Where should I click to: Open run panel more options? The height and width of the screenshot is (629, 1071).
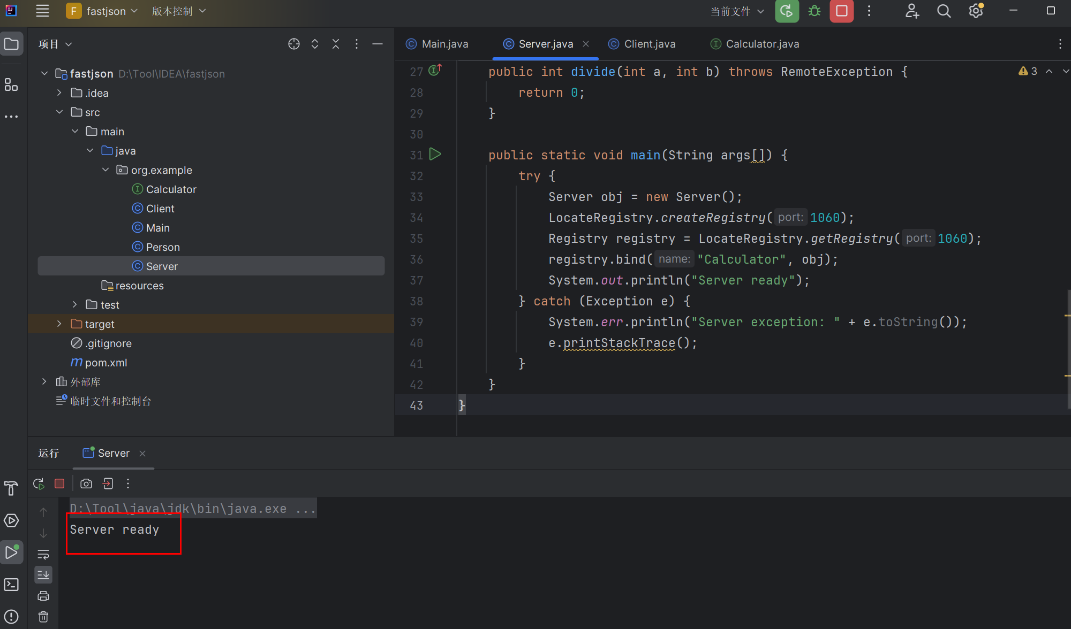[128, 484]
